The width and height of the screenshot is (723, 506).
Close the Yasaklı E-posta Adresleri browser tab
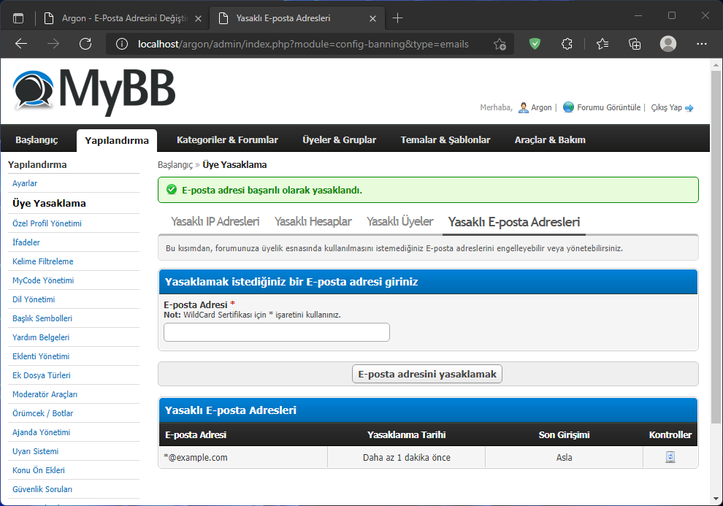373,18
